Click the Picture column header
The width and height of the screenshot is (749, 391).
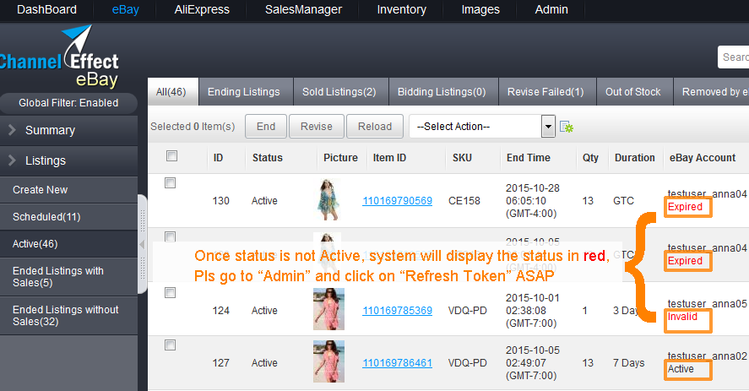pyautogui.click(x=340, y=158)
